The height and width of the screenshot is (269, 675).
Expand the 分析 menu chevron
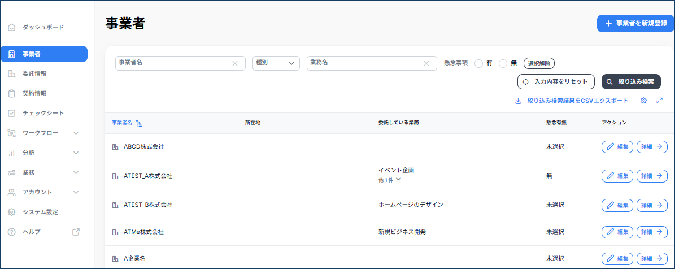coord(76,153)
